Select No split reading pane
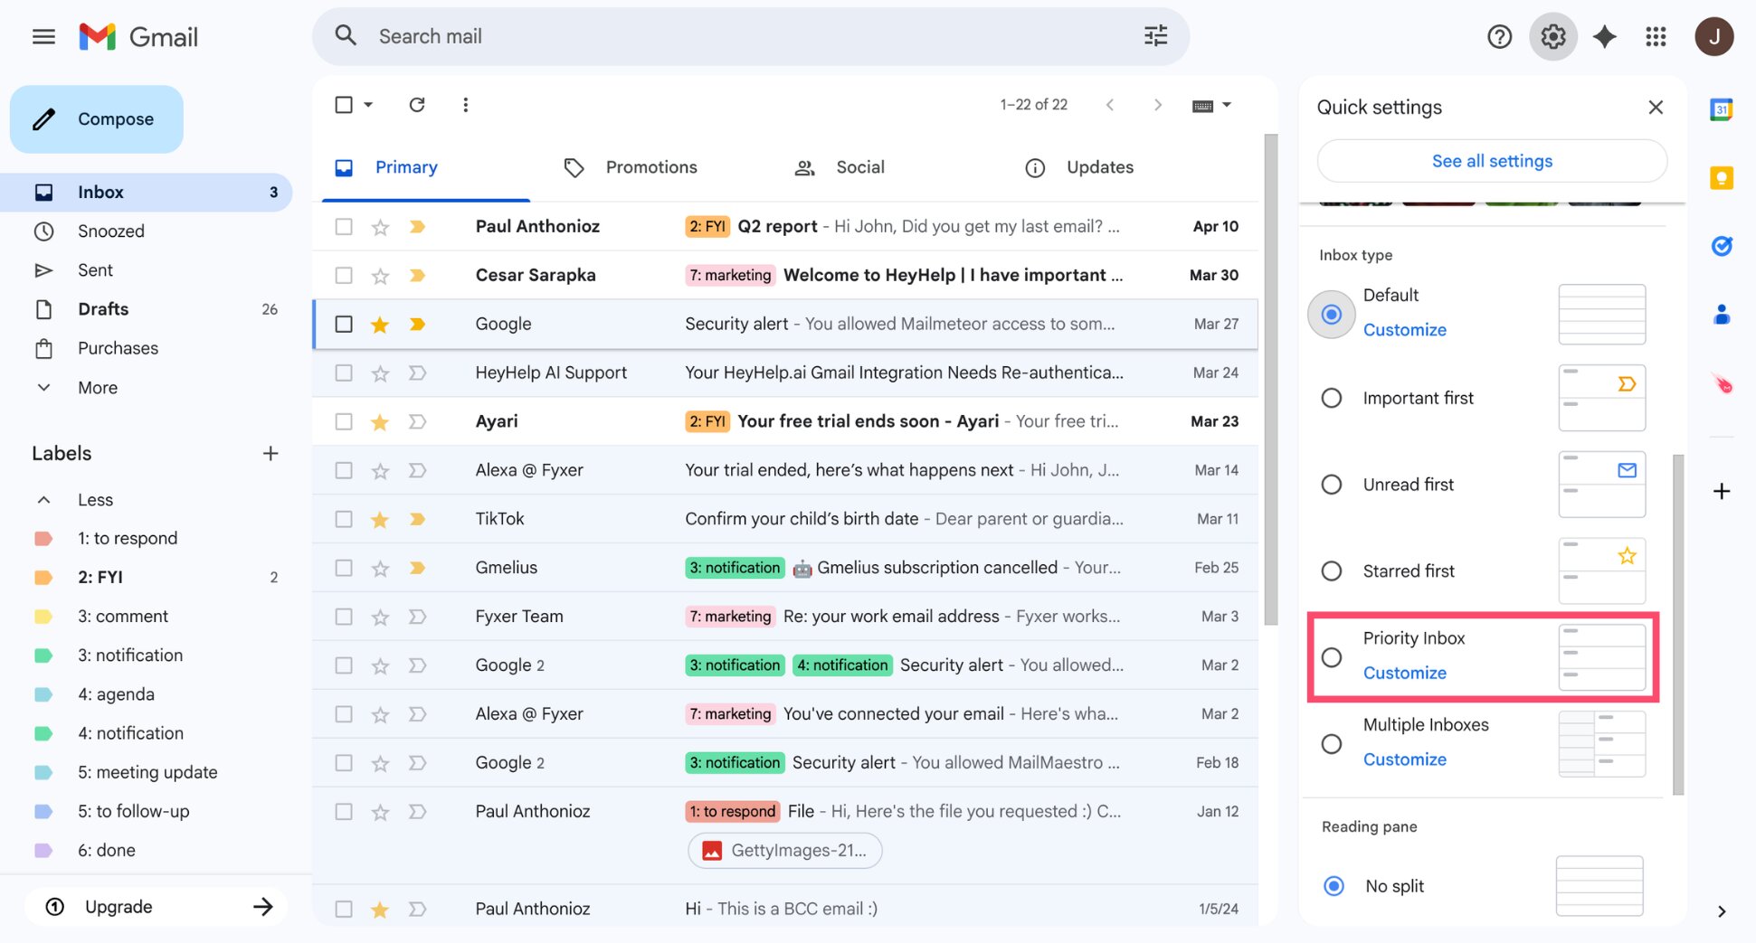Screen dimensions: 1756x943 click(x=1334, y=887)
